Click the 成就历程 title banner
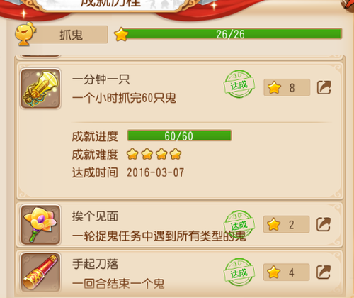Screen dimensions: 354x298 [111, 5]
